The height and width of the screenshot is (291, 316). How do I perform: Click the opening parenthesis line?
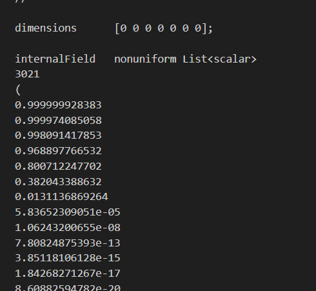click(18, 90)
